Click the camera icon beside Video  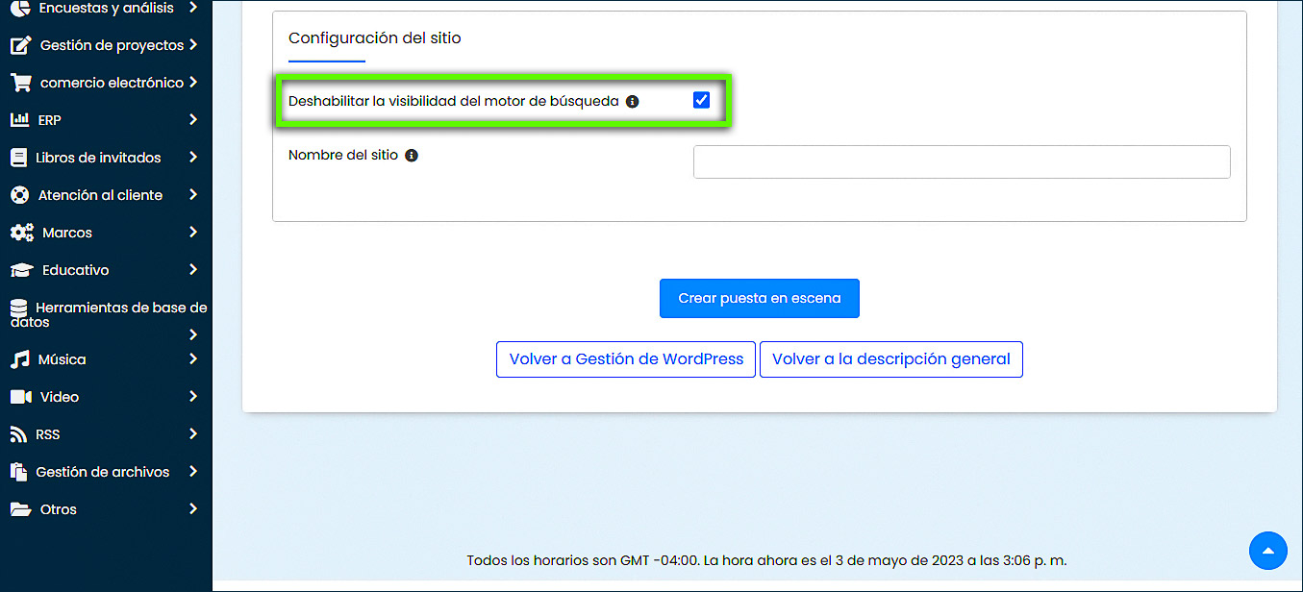(20, 397)
